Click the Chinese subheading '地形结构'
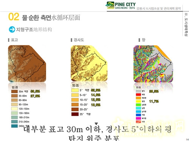 click(x=43, y=29)
